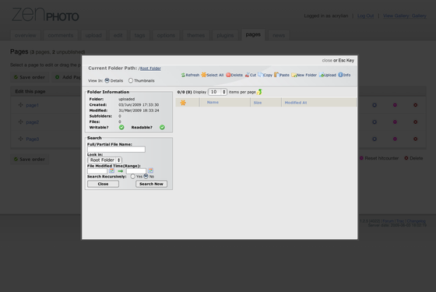
Task: Create a folder with New Folder icon
Action: click(294, 75)
